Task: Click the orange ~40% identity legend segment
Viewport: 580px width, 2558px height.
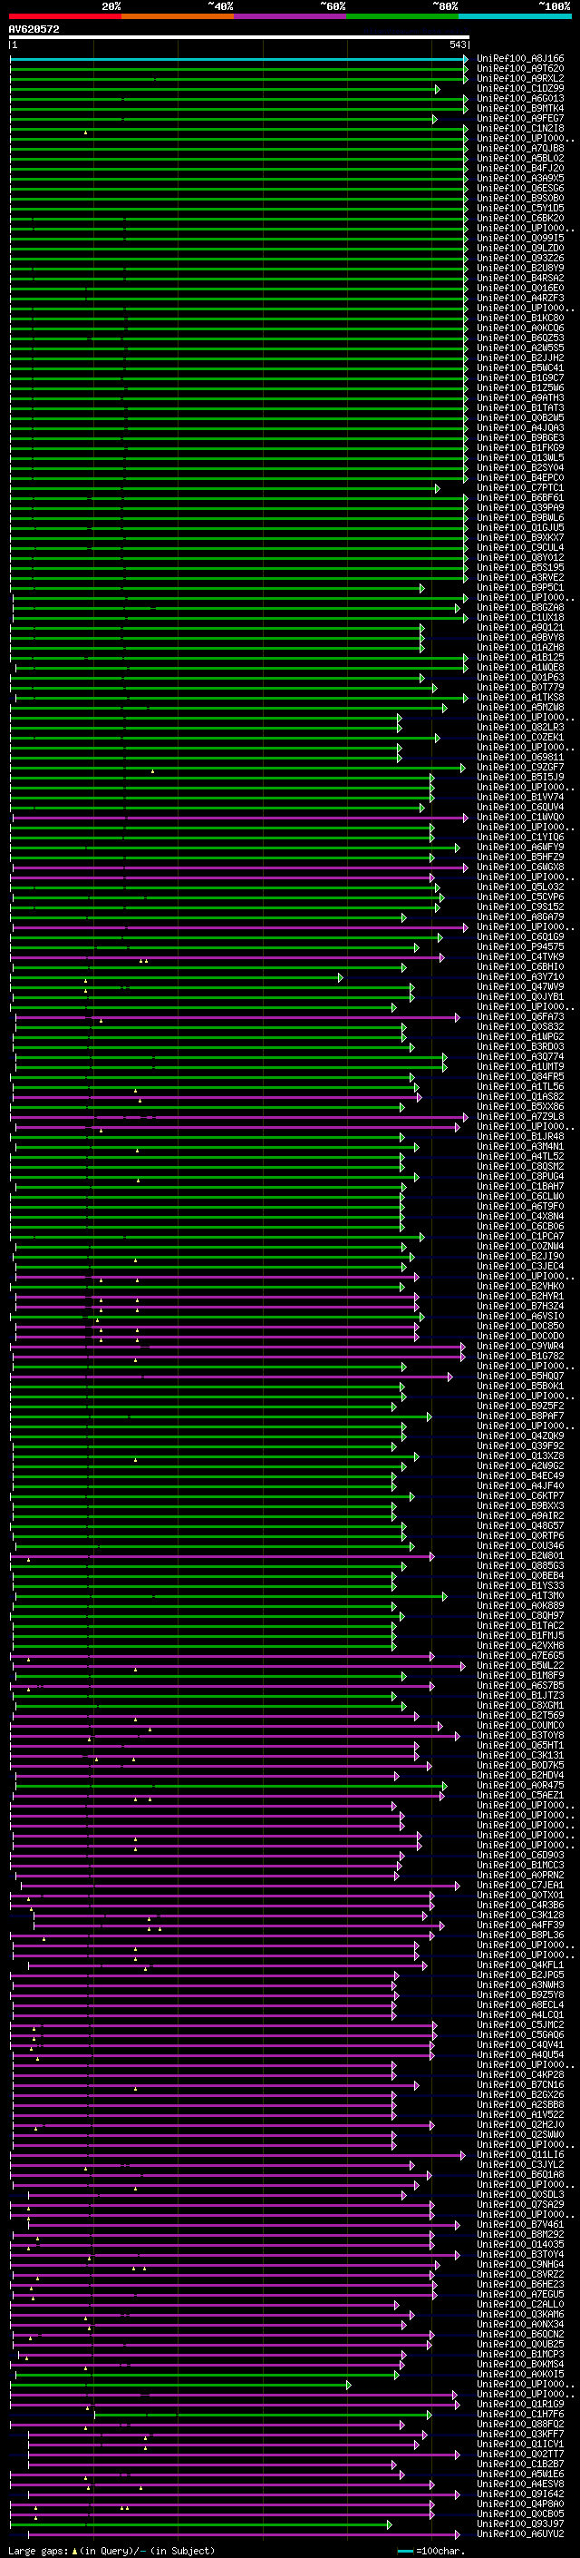Action: click(x=178, y=16)
